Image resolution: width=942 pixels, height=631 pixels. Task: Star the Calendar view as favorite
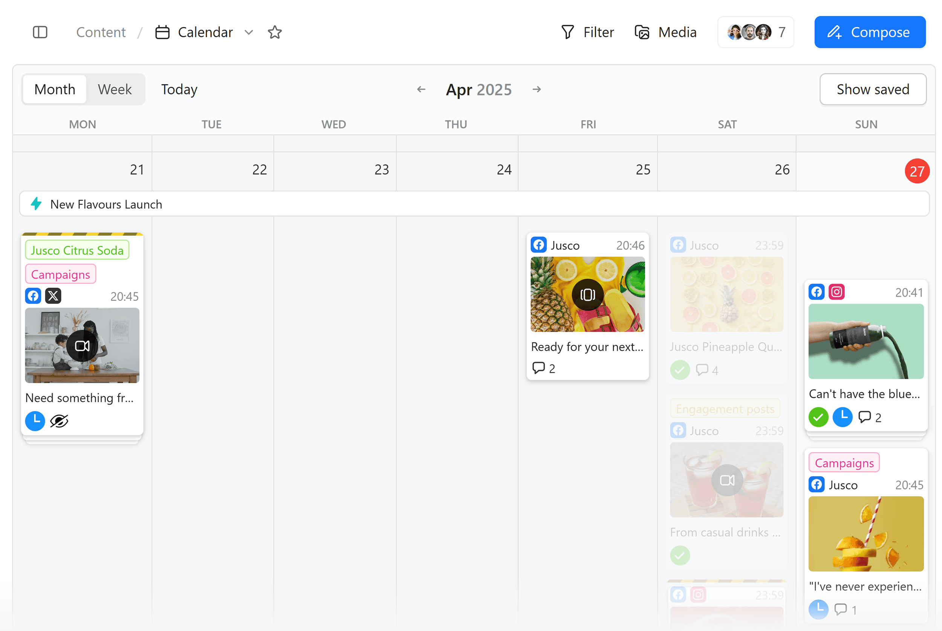[x=275, y=32]
